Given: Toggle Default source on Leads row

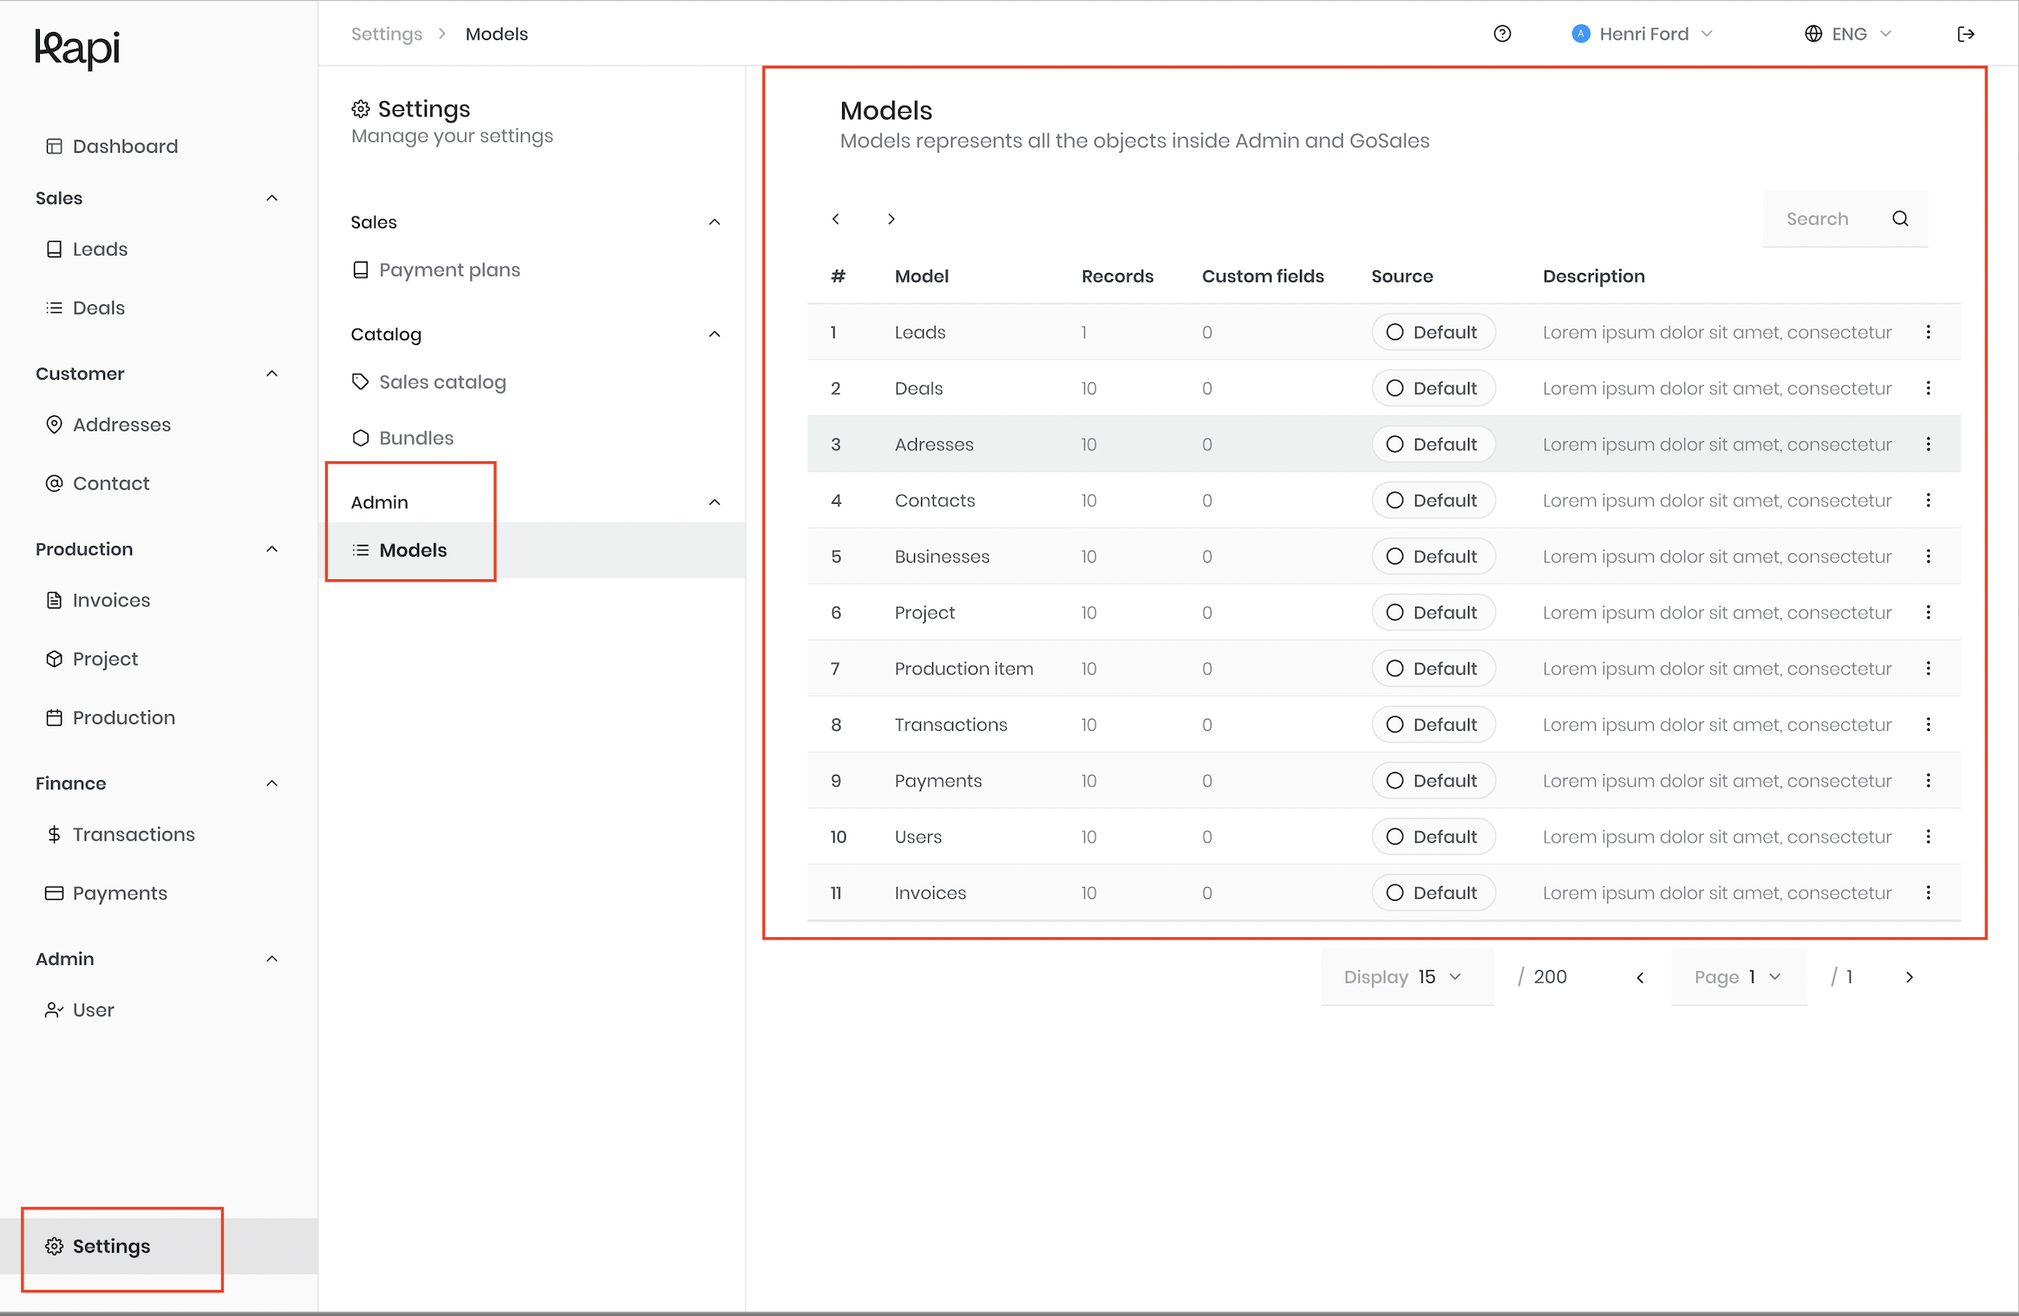Looking at the screenshot, I should 1434,332.
